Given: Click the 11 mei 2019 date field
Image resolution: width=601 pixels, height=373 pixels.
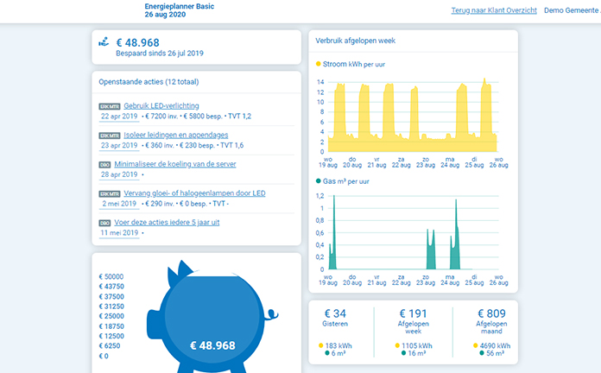Looking at the screenshot, I should coord(119,232).
